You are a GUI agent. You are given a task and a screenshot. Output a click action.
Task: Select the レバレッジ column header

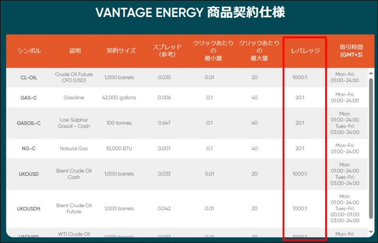click(x=304, y=51)
